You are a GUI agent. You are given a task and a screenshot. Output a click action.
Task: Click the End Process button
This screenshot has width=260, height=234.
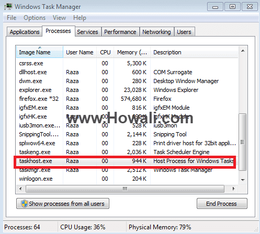tap(222, 203)
